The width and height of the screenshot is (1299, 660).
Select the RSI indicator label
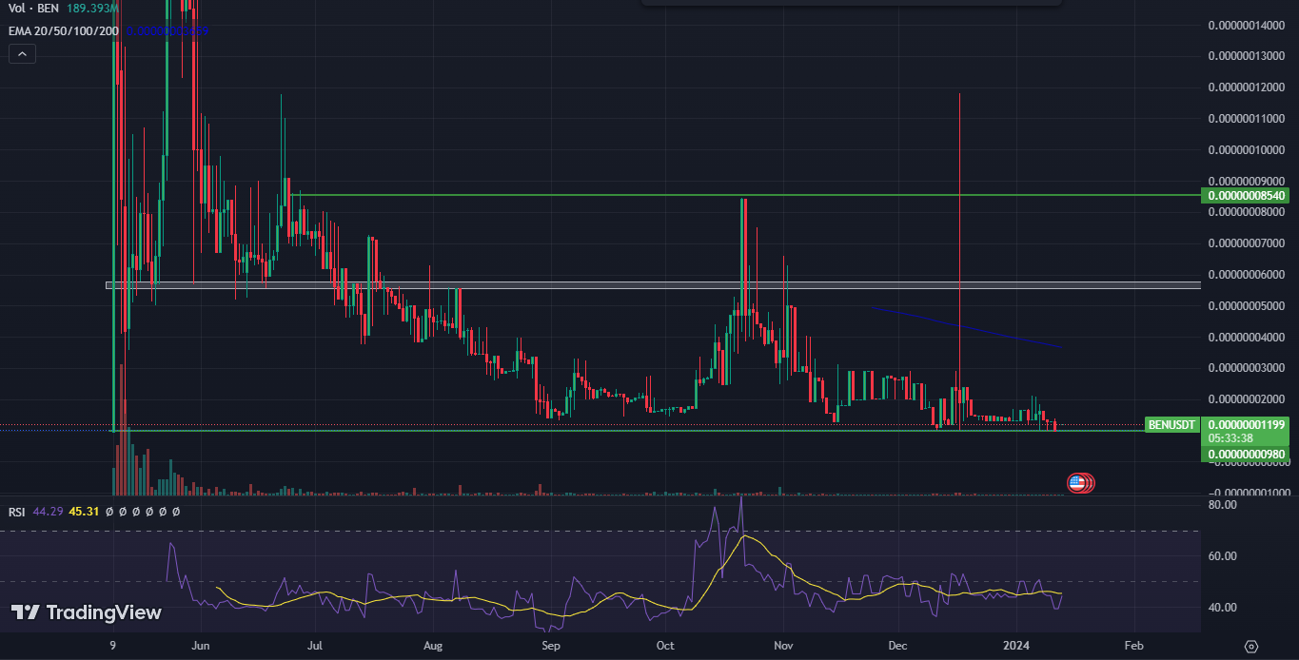pos(16,512)
